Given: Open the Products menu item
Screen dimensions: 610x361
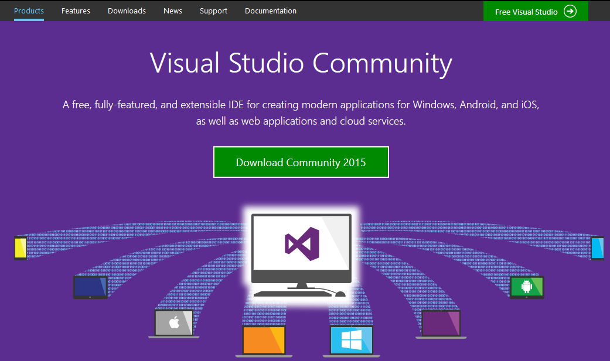Looking at the screenshot, I should tap(29, 11).
